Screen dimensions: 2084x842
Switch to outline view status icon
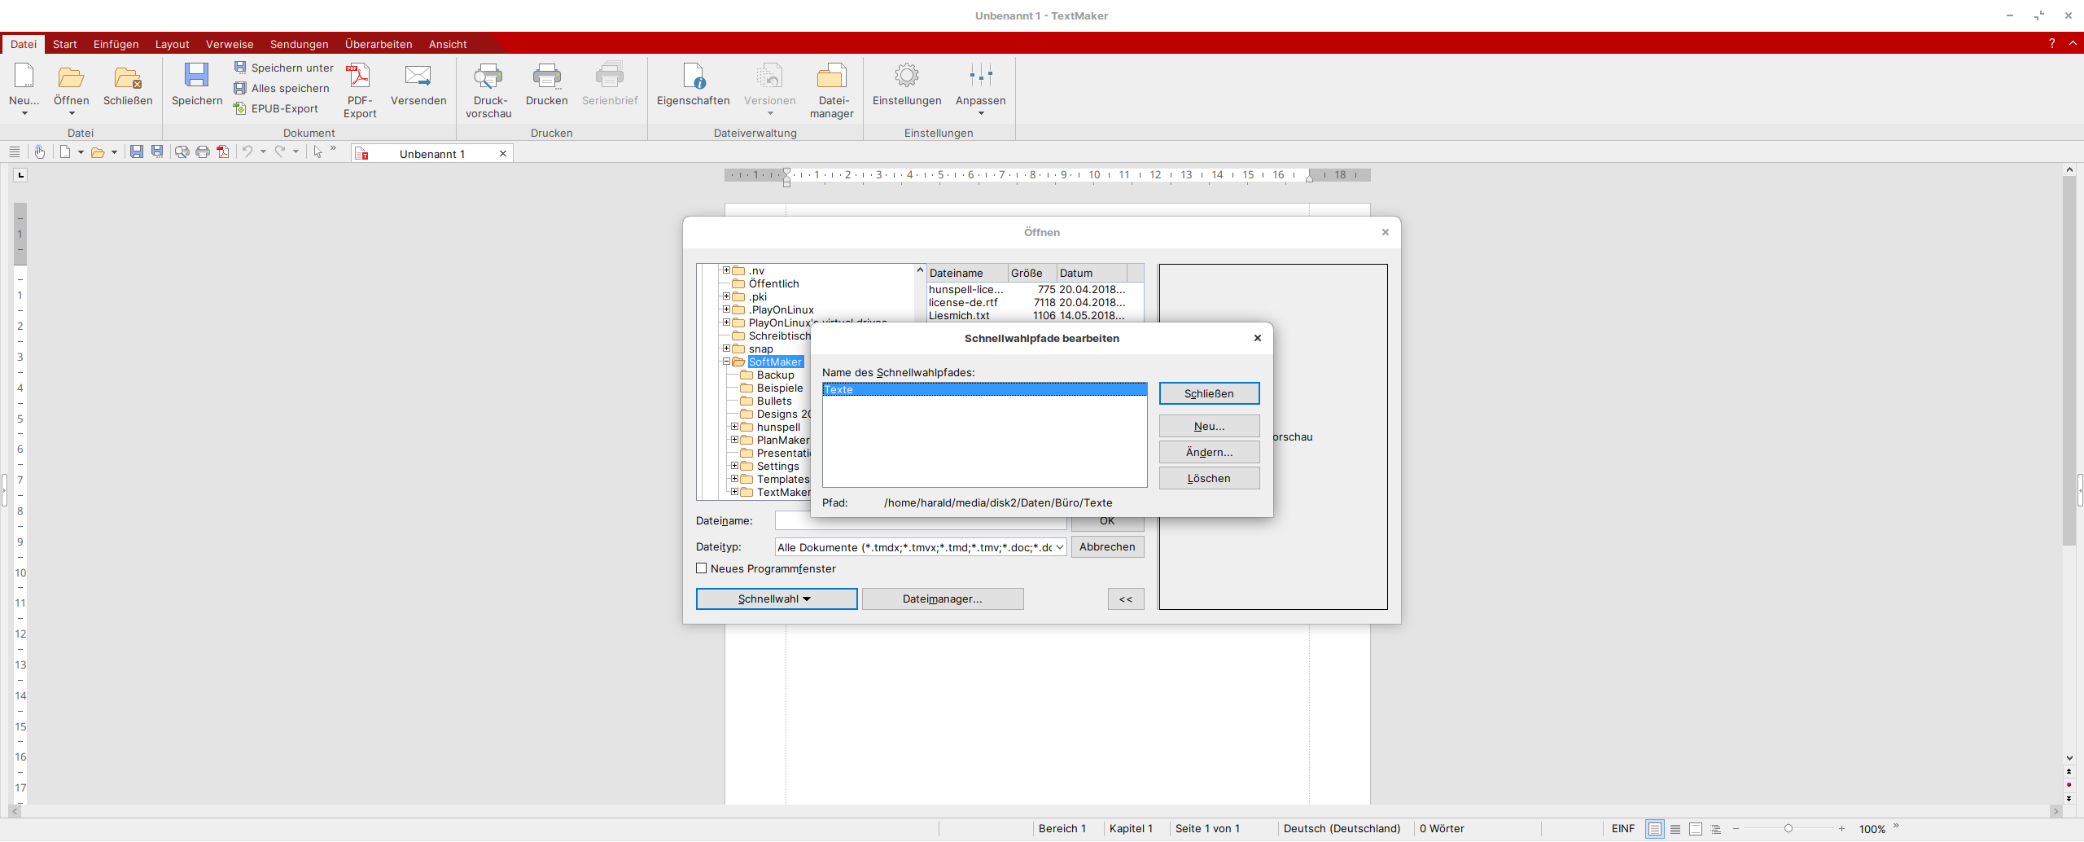click(1715, 829)
